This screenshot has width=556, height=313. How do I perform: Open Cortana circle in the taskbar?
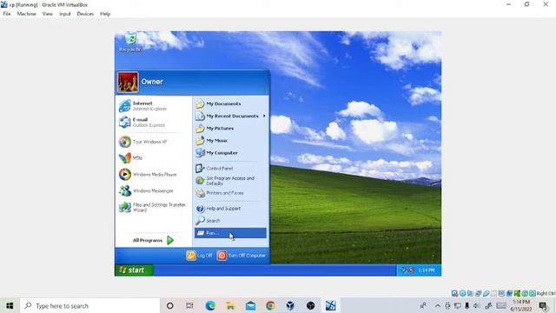(x=170, y=305)
